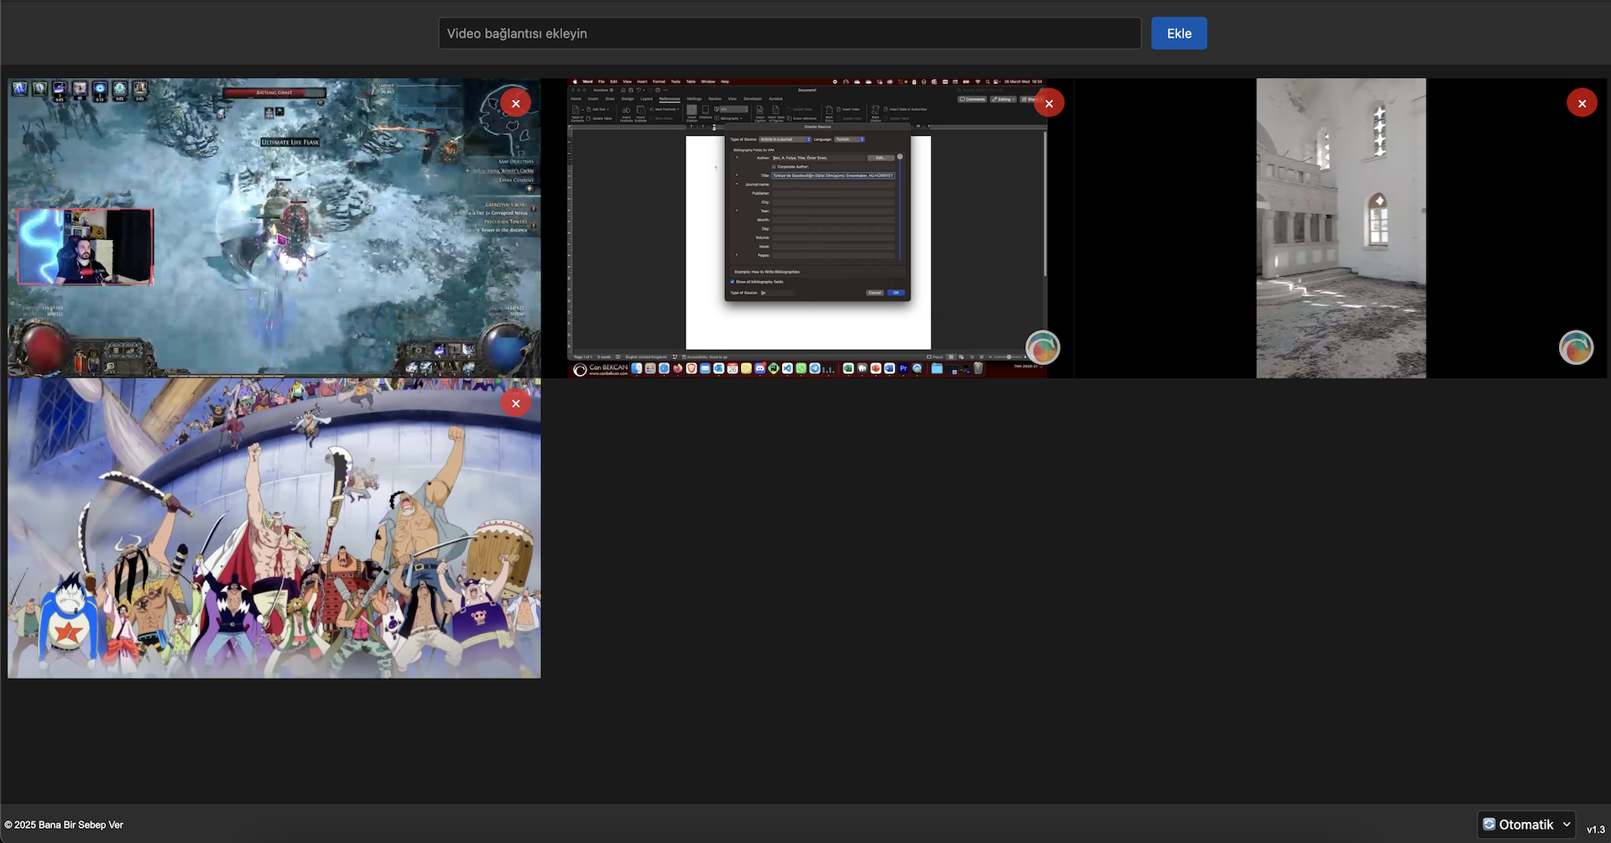Viewport: 1611px width, 843px height.
Task: Remove the game stream video tile
Action: [x=515, y=103]
